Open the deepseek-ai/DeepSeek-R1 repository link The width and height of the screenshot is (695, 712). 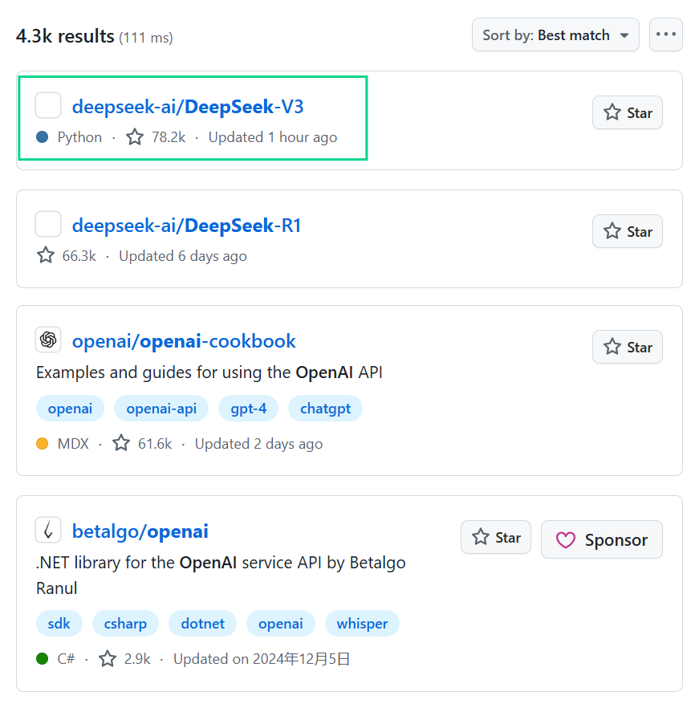tap(186, 226)
